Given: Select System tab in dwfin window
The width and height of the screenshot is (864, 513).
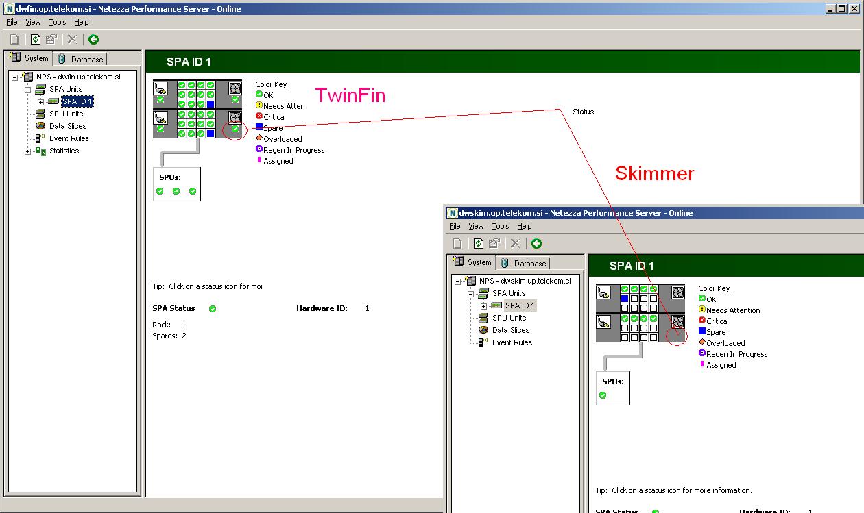Looking at the screenshot, I should (x=29, y=58).
